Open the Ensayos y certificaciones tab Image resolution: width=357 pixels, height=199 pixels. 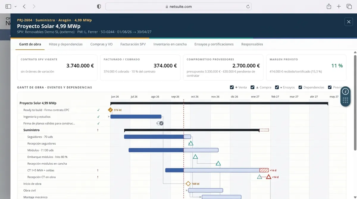[x=214, y=44]
